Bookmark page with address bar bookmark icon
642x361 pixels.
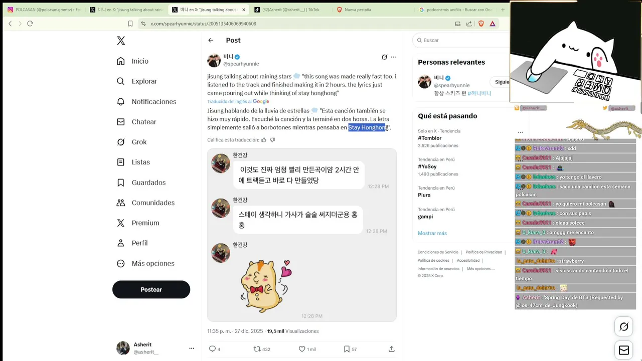pos(130,24)
